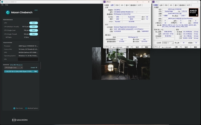Select 处理器 tab in right CPU-Z window
The width and height of the screenshot is (201, 125).
[156, 5]
